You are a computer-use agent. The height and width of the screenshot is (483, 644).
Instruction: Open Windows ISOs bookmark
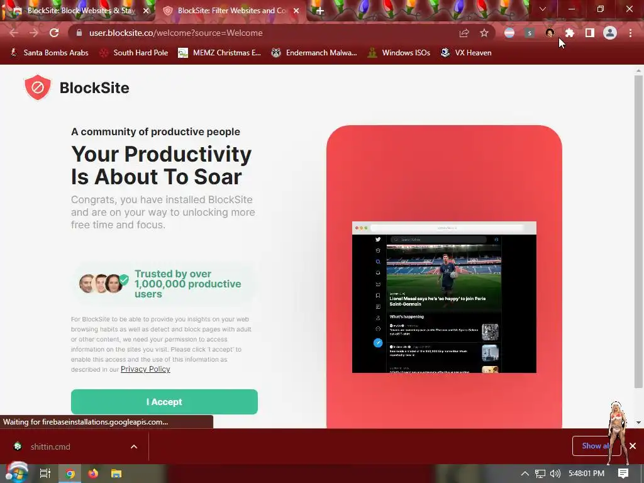(x=399, y=53)
